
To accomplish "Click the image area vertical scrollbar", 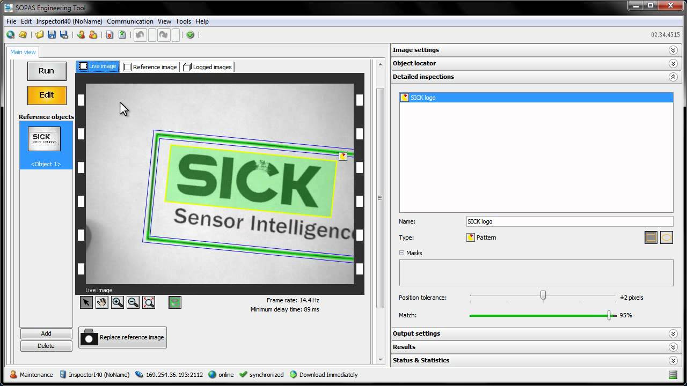I will coord(381,197).
